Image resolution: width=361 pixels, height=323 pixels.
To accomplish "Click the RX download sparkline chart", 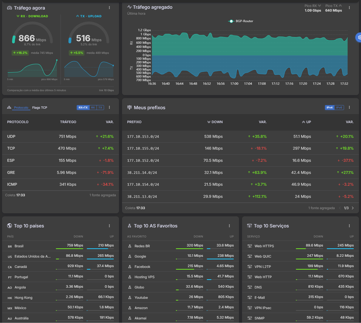I will 32,68.
